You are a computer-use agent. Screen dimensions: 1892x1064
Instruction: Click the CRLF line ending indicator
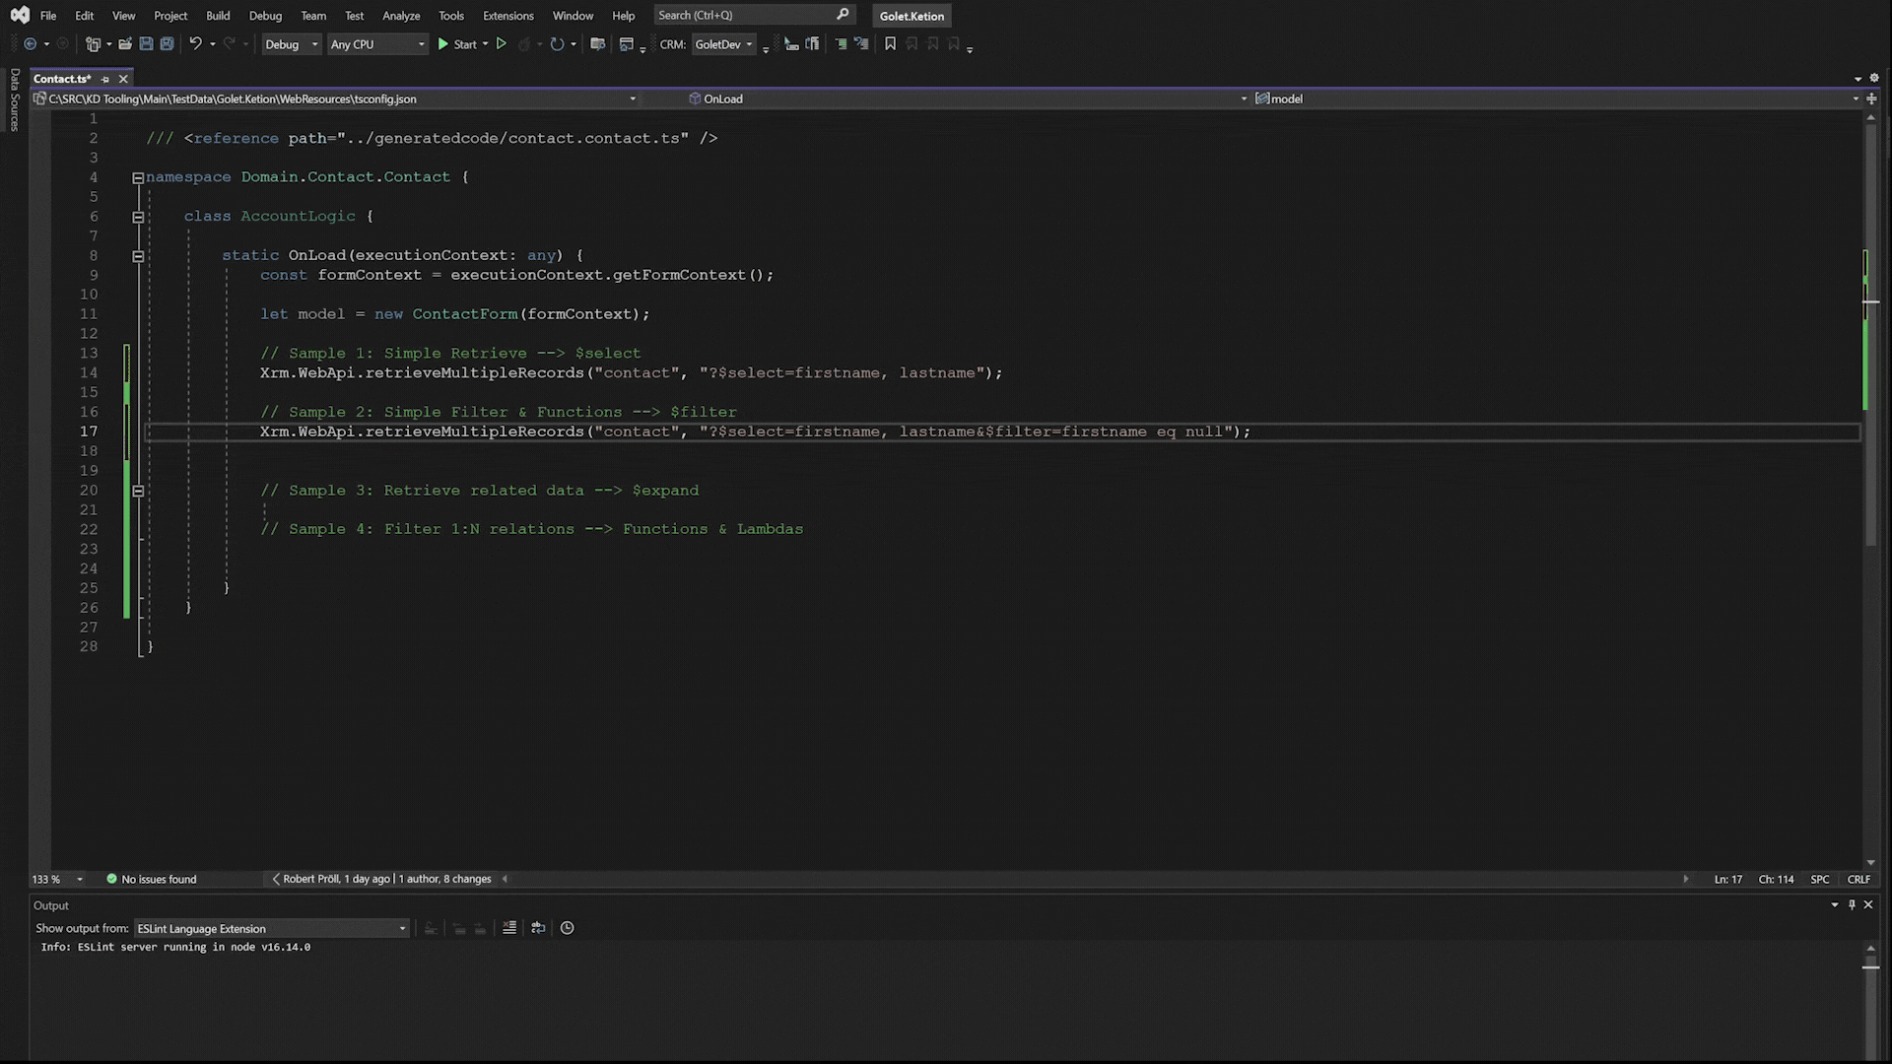pos(1858,879)
